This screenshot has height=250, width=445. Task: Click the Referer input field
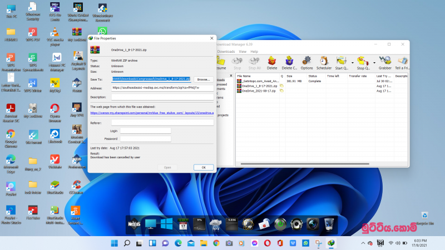pyautogui.click(x=162, y=123)
